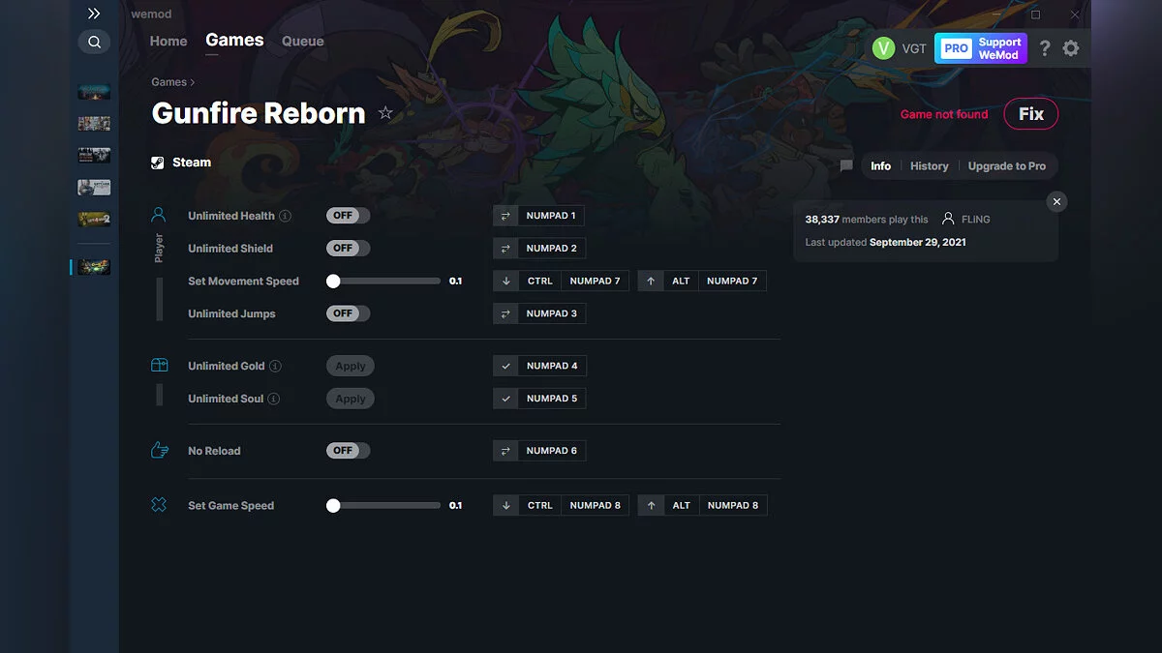
Task: Expand the sidebar with double chevron icon
Action: (x=94, y=14)
